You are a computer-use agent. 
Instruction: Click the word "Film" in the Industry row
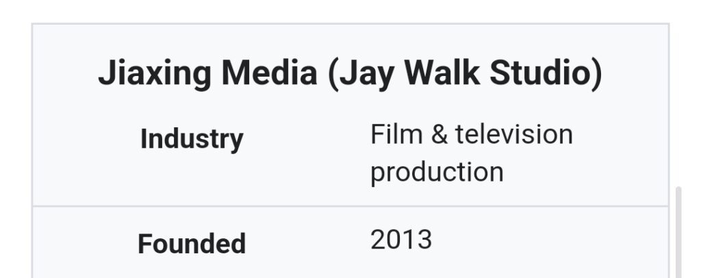click(x=394, y=134)
